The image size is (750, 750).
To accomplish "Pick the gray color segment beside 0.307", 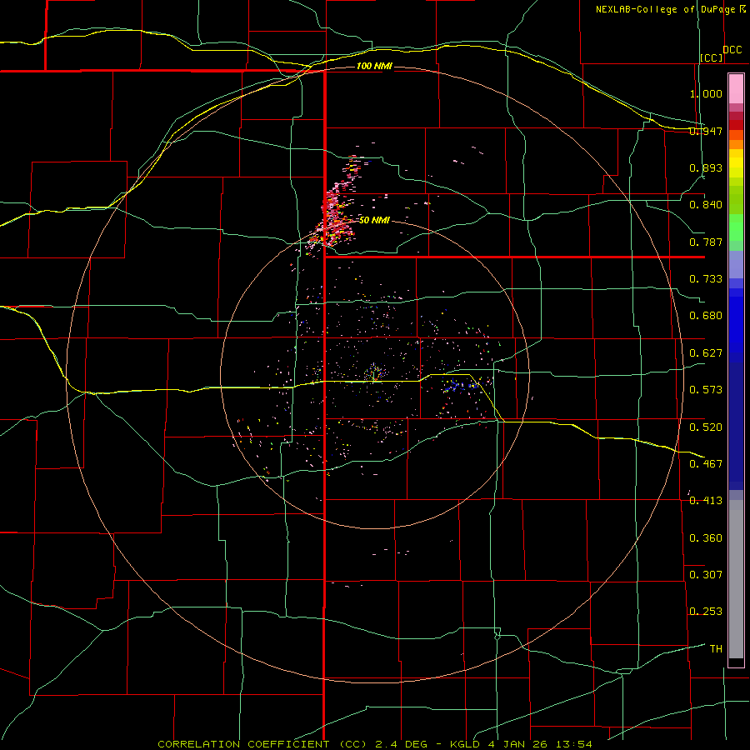I will click(736, 579).
